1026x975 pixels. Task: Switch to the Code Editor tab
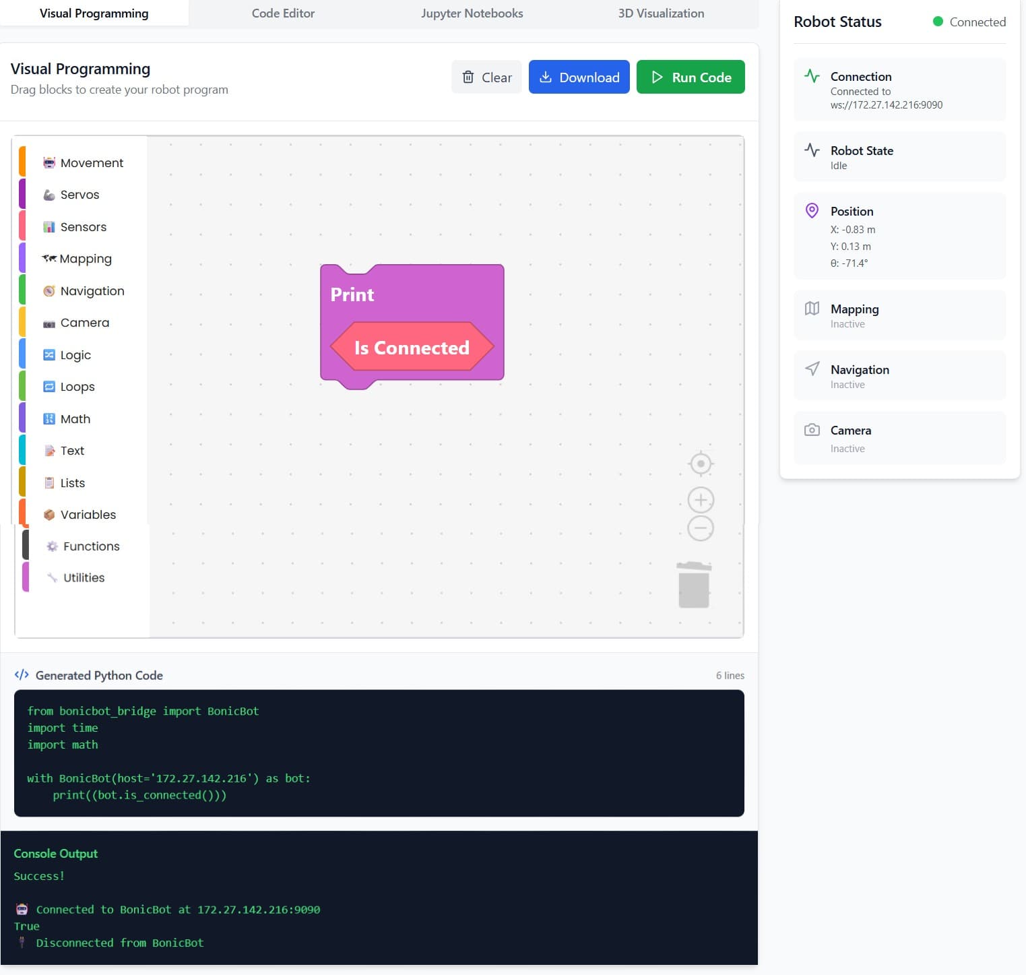(x=283, y=13)
